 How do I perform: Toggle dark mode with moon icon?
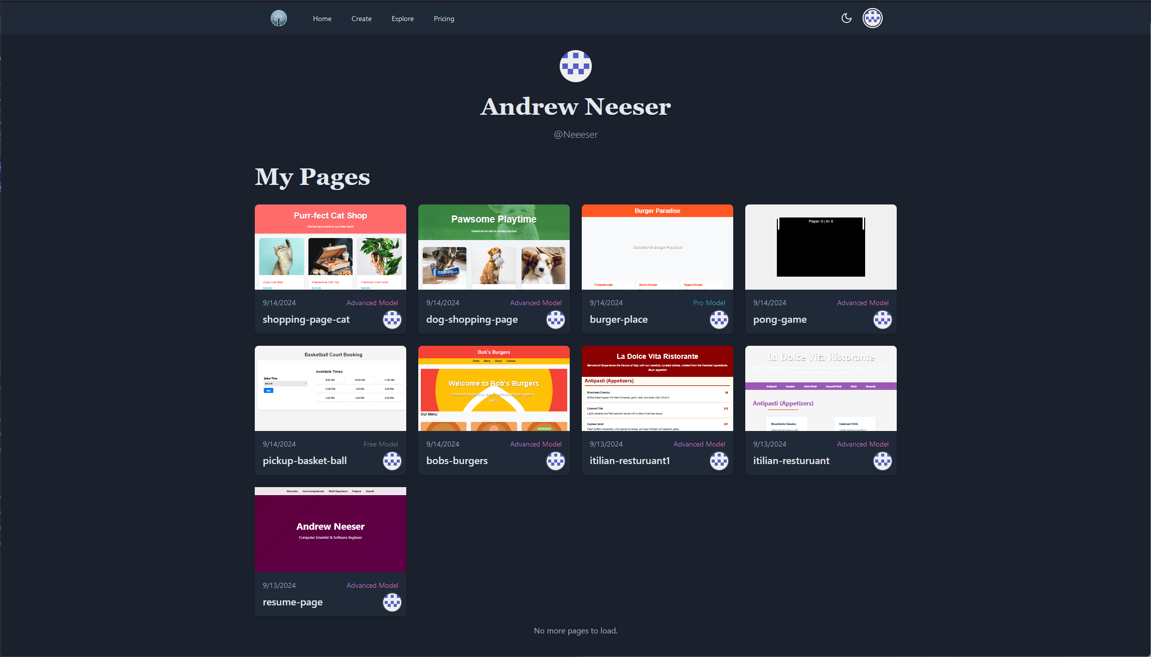(846, 19)
